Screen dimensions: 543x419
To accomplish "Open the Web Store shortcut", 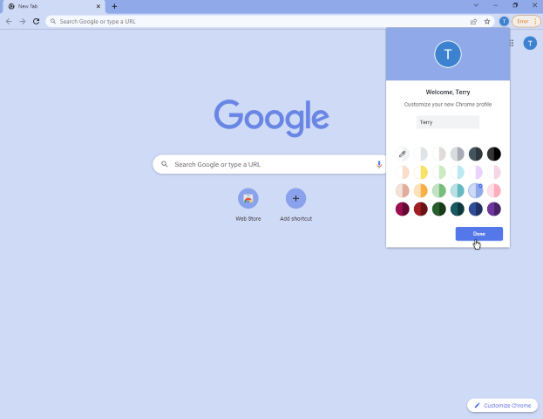I will point(248,204).
